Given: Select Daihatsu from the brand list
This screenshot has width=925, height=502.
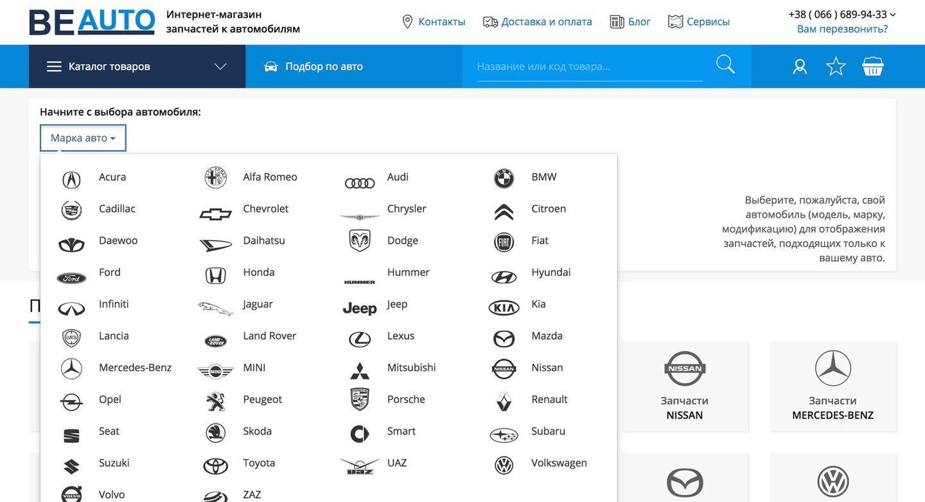Looking at the screenshot, I should coord(264,241).
